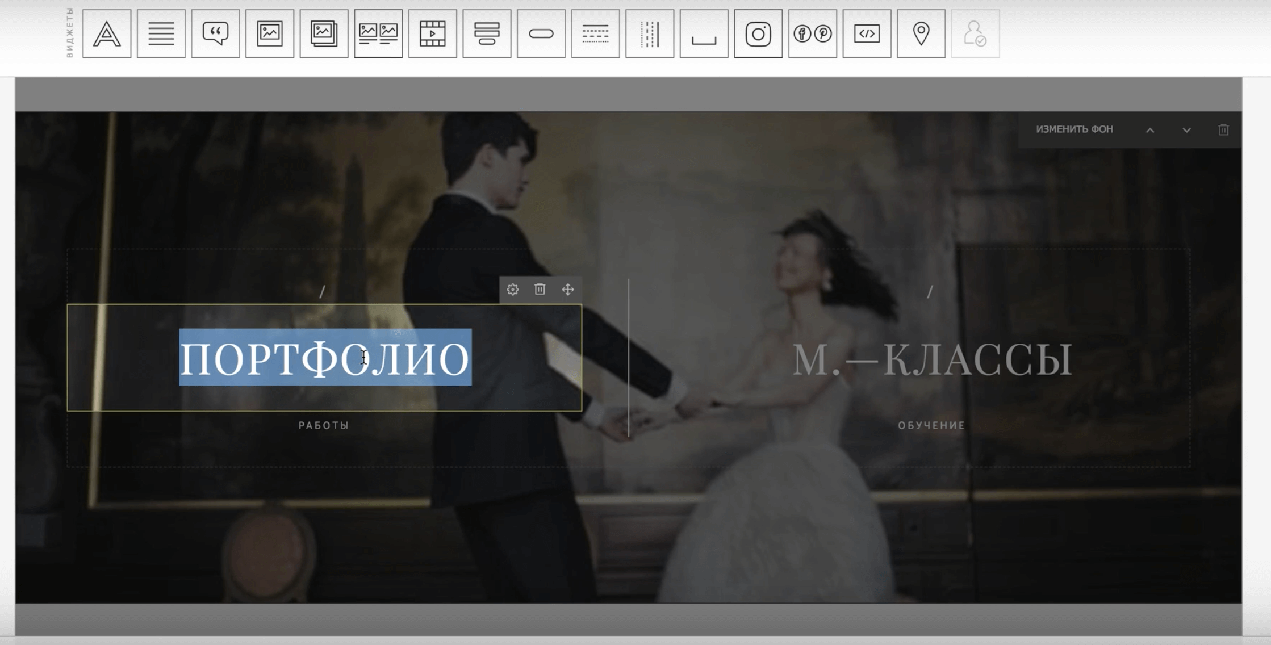Insert an image gallery widget
Viewport: 1271px width, 645px height.
pos(324,33)
